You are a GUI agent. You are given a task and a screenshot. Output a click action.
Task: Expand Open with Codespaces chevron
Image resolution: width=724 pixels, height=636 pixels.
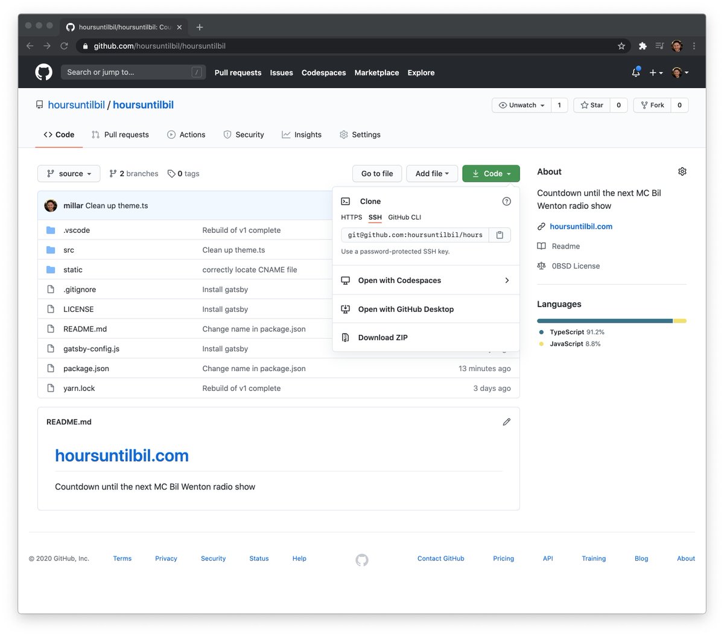507,281
